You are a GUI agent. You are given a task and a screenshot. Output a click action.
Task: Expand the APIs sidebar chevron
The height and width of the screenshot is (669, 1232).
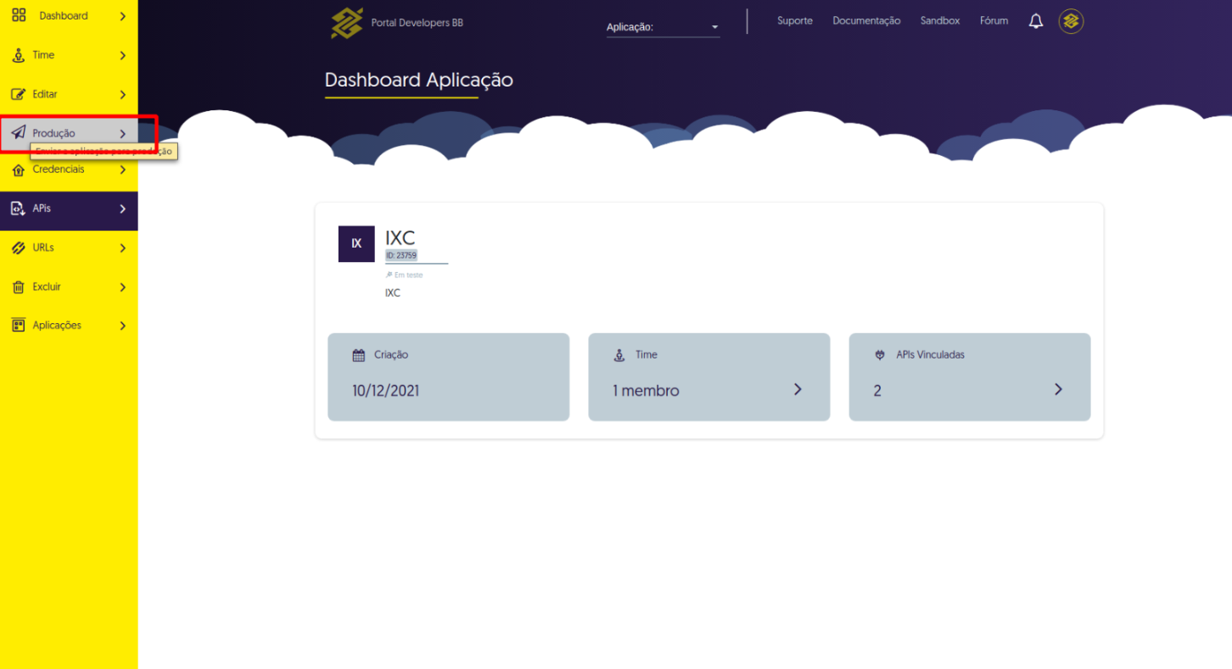[123, 209]
